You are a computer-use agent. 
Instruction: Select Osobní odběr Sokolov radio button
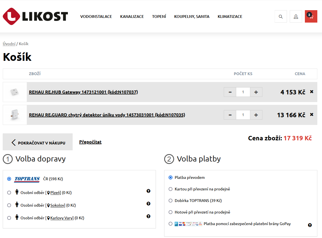[9, 205]
